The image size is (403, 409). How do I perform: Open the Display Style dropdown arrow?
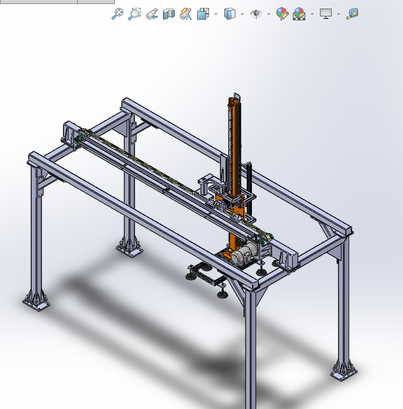[242, 14]
